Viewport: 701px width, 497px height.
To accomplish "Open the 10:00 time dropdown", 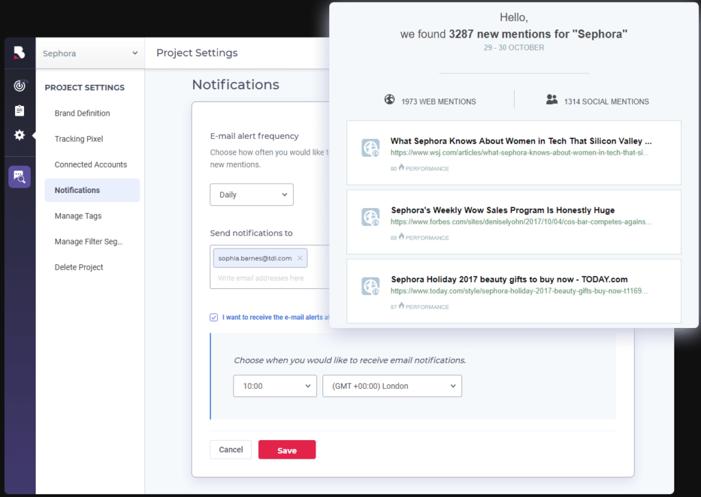I will (275, 386).
